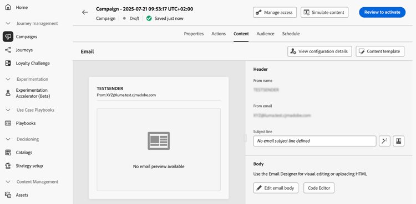Open Loyalty Challenge in the sidebar
The width and height of the screenshot is (416, 204).
click(33, 63)
